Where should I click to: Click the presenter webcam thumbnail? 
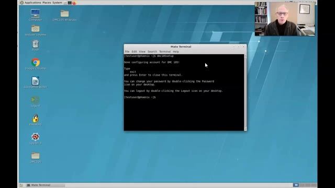(x=285, y=19)
